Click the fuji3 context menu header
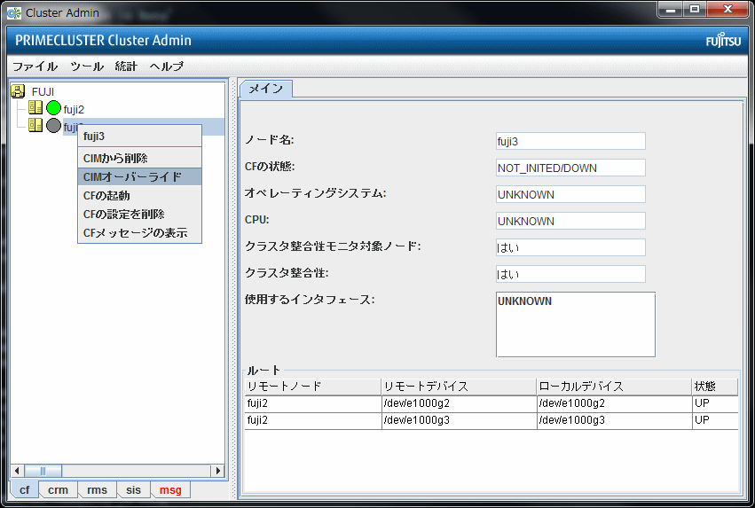 coord(139,137)
